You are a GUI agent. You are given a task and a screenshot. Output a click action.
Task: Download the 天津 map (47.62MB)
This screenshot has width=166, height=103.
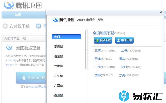pyautogui.click(x=104, y=59)
